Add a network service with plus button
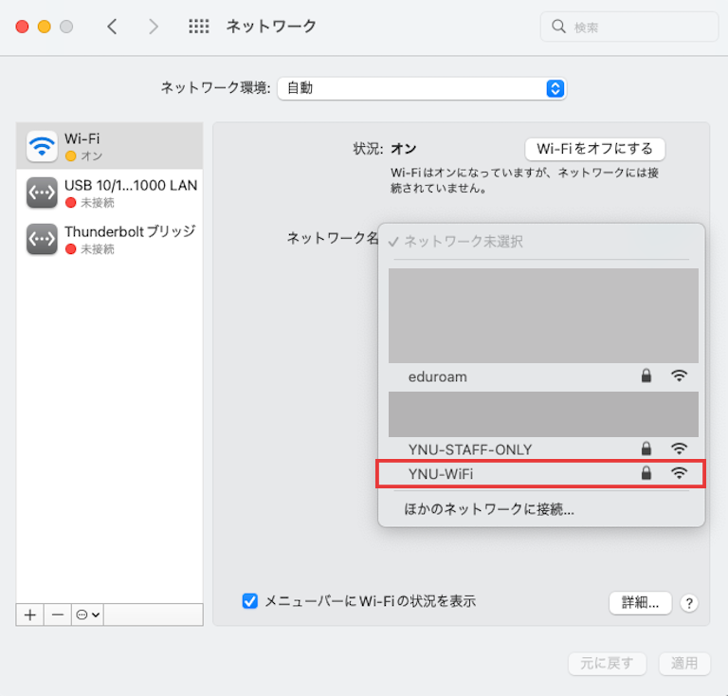728x696 pixels. [x=29, y=614]
